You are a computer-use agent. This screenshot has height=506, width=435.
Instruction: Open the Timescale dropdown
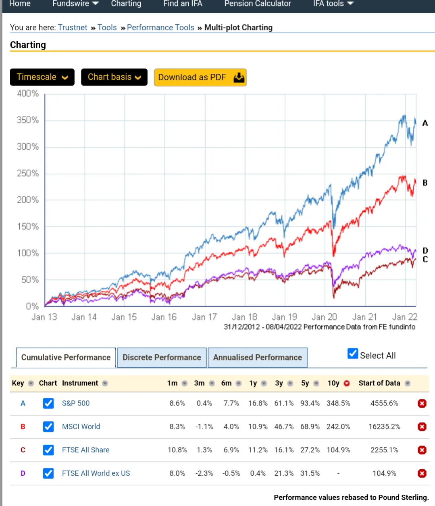(x=42, y=77)
